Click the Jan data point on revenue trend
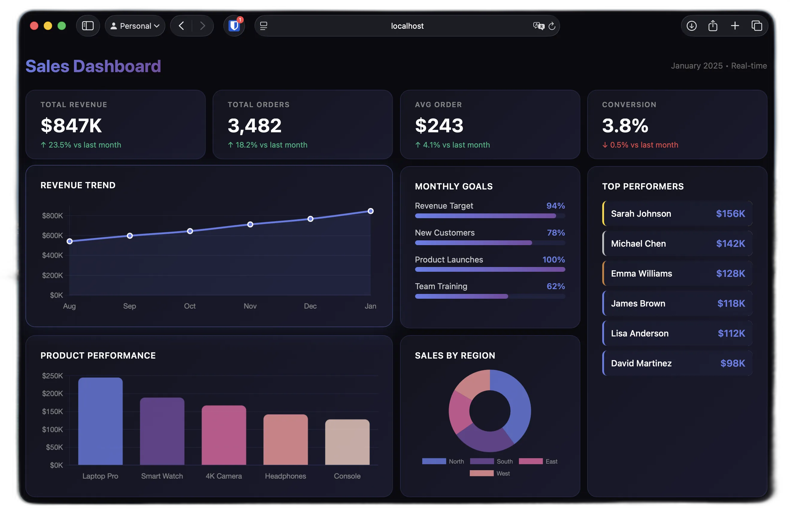The image size is (790, 519). point(370,211)
